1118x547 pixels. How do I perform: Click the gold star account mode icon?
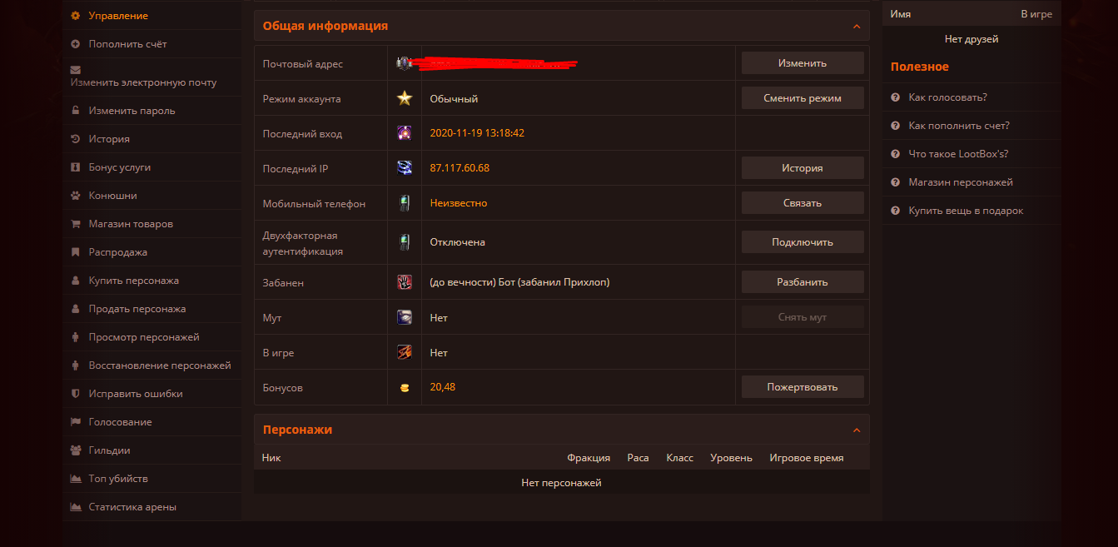405,98
